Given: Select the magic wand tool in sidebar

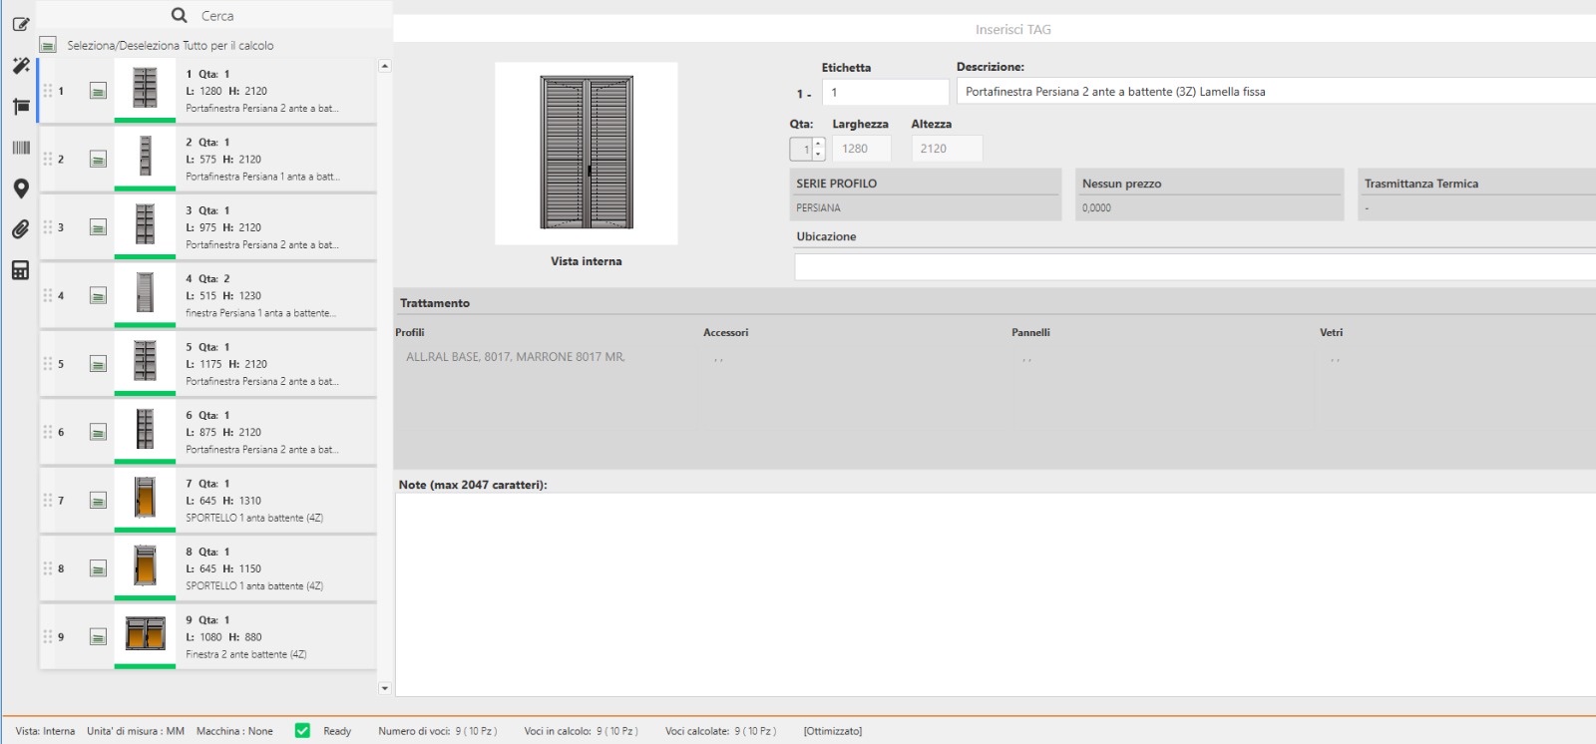Looking at the screenshot, I should [20, 66].
